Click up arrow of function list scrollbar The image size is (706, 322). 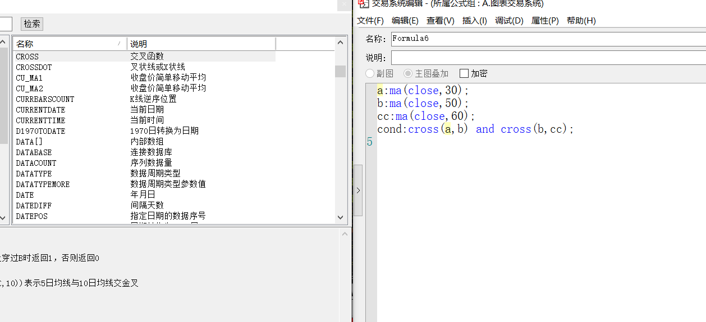pos(340,43)
